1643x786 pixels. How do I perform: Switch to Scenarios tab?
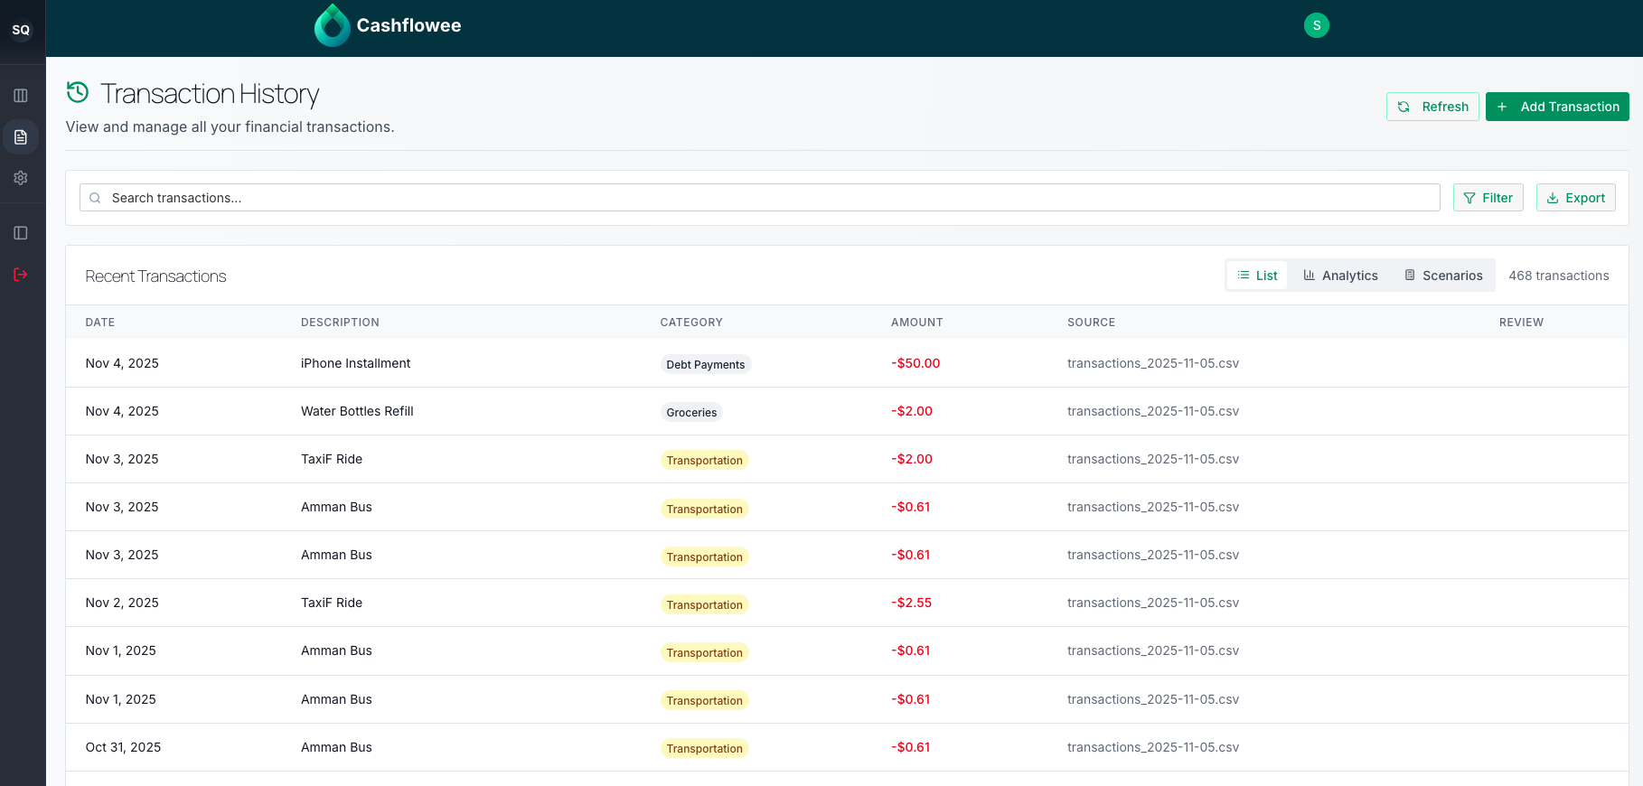(1443, 276)
